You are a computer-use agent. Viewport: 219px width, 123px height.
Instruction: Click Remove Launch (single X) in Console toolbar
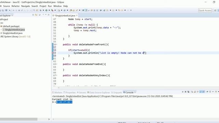(x=185, y=92)
